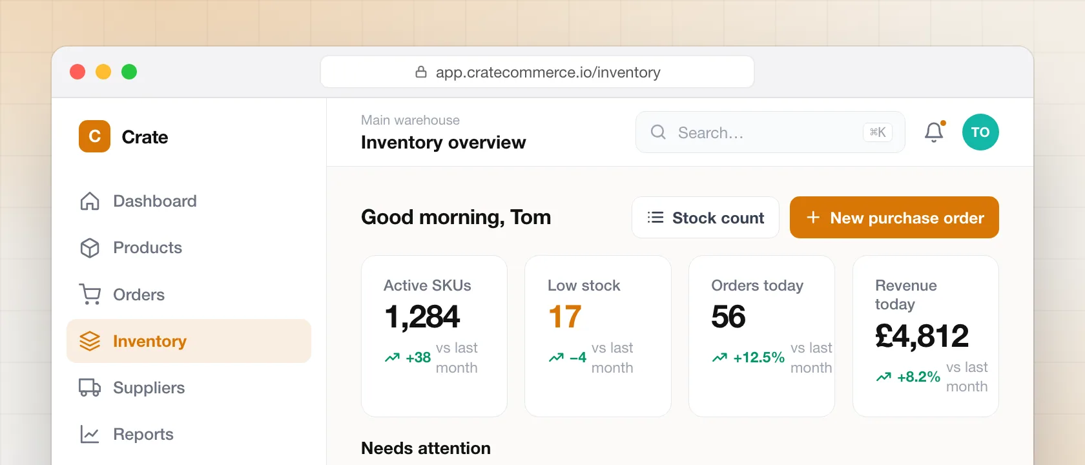Click the green maximize window button

click(129, 72)
